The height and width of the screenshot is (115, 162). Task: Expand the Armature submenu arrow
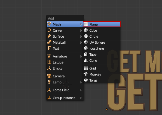pos(81,56)
